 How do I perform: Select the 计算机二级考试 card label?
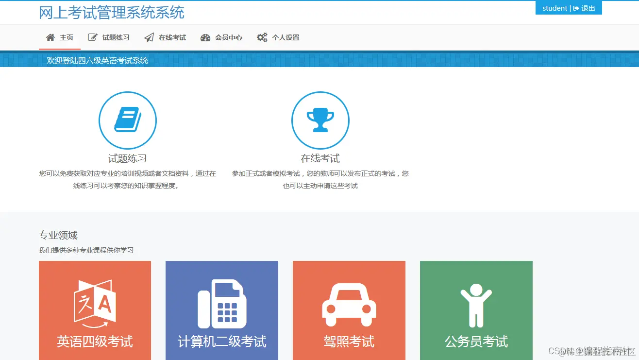pyautogui.click(x=222, y=342)
